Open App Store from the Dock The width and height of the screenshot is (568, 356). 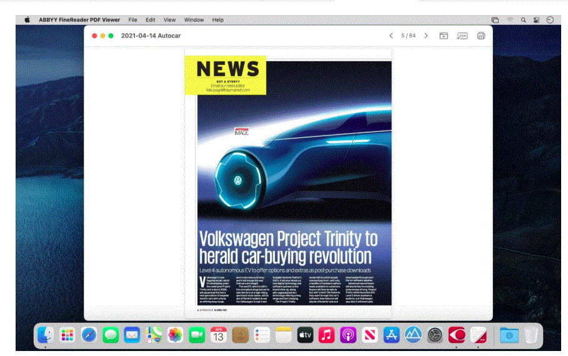[391, 335]
